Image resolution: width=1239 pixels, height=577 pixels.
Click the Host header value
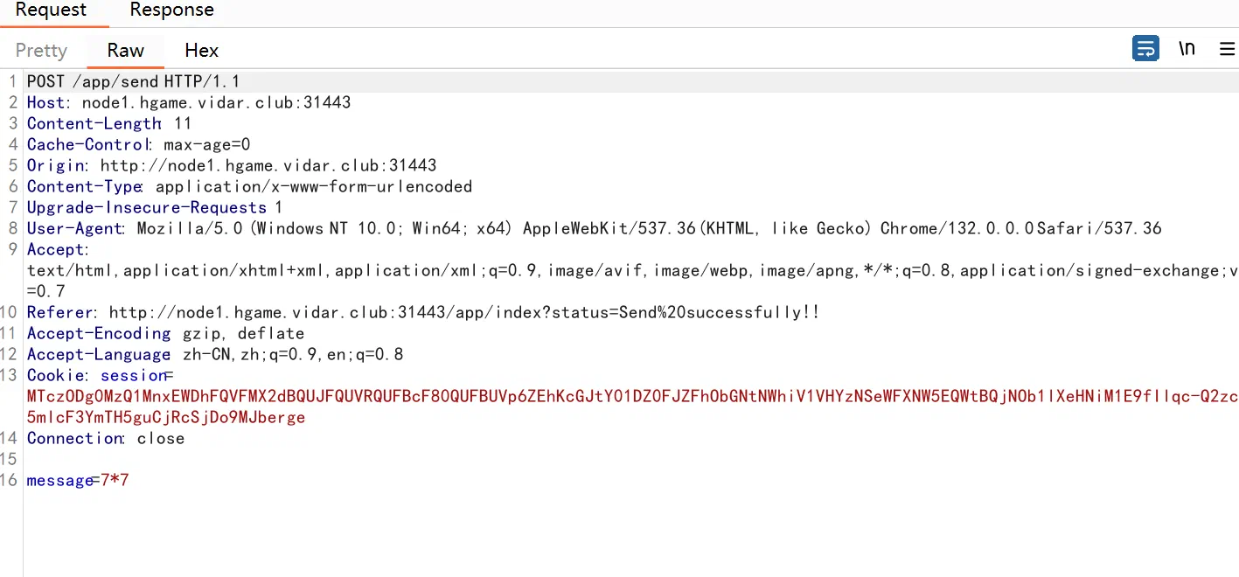click(217, 102)
